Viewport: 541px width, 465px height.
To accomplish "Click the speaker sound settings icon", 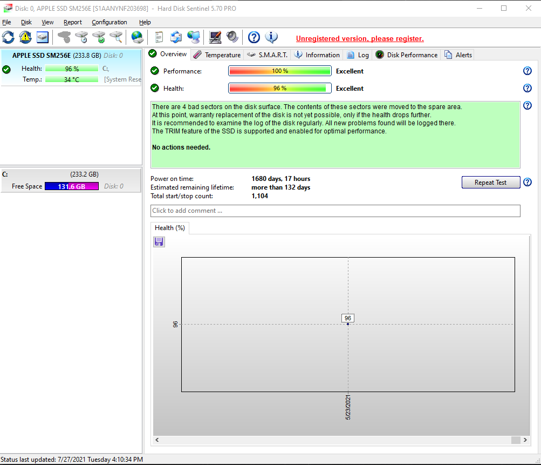I will pyautogui.click(x=232, y=37).
